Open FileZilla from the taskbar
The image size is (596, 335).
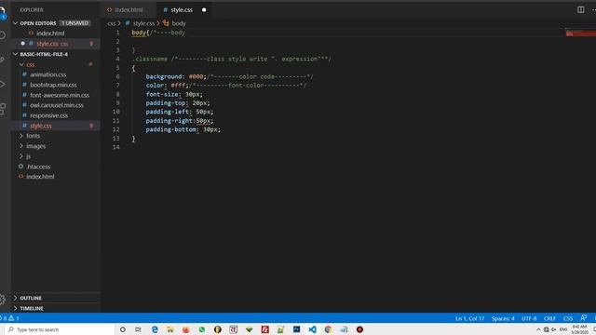tap(264, 329)
